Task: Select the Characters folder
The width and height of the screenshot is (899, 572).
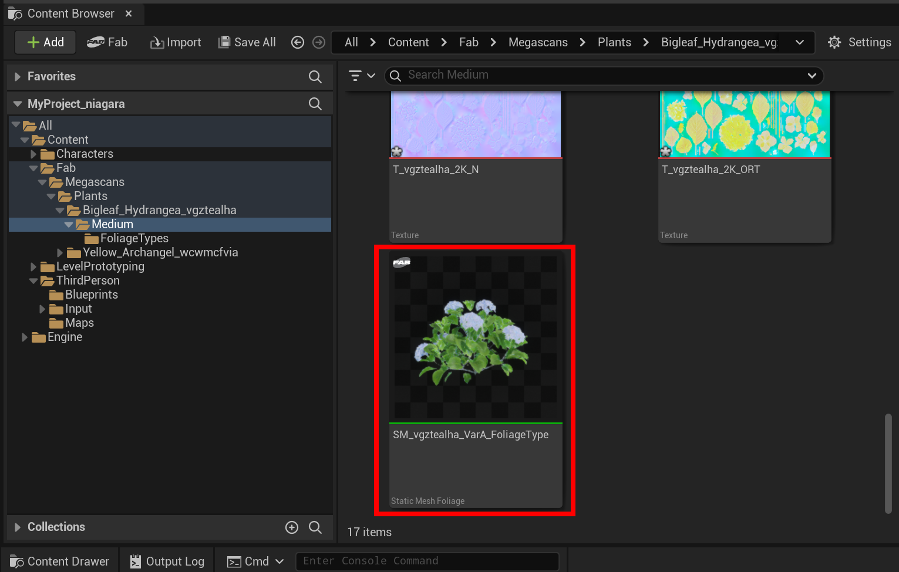Action: [x=85, y=154]
